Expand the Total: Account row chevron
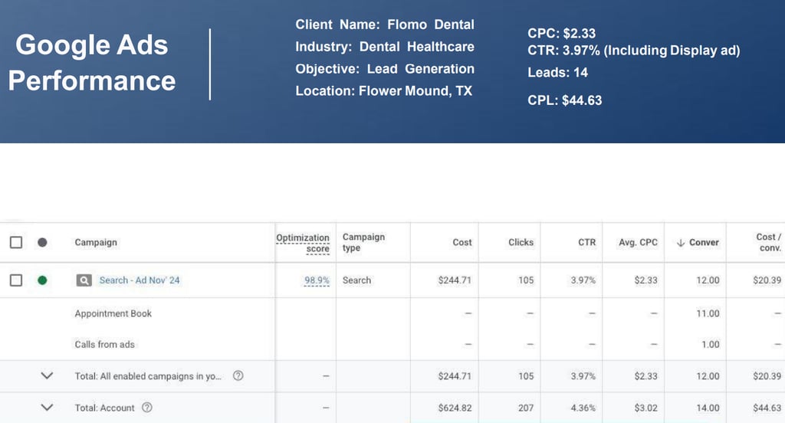 47,408
